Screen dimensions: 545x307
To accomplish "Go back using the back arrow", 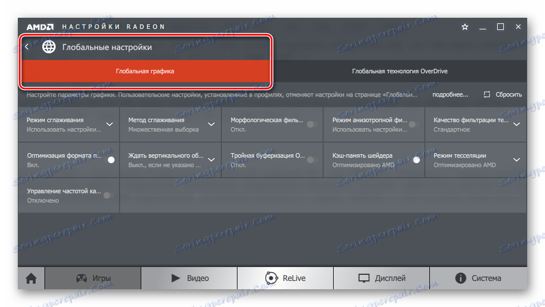I will pyautogui.click(x=27, y=47).
